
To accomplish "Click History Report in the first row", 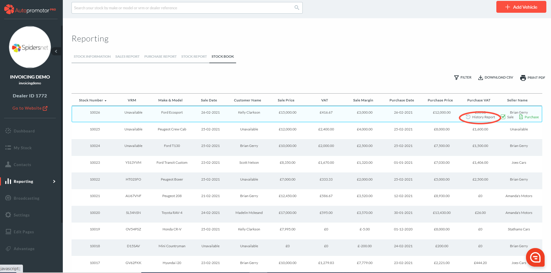I will click(x=483, y=117).
